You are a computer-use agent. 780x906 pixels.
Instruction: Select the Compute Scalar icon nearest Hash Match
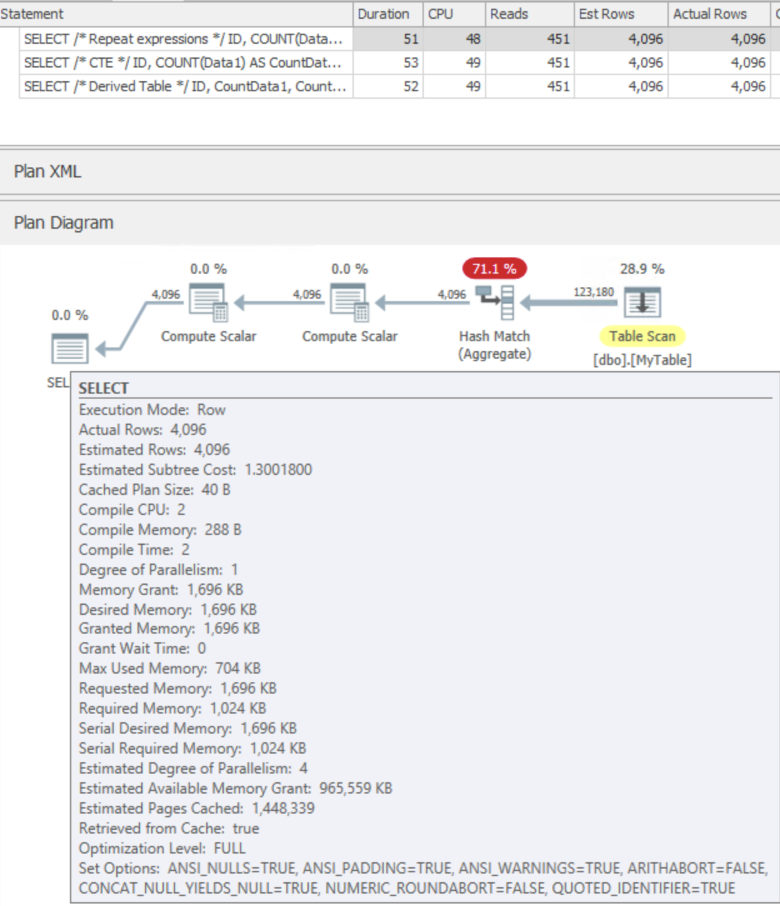pyautogui.click(x=349, y=302)
